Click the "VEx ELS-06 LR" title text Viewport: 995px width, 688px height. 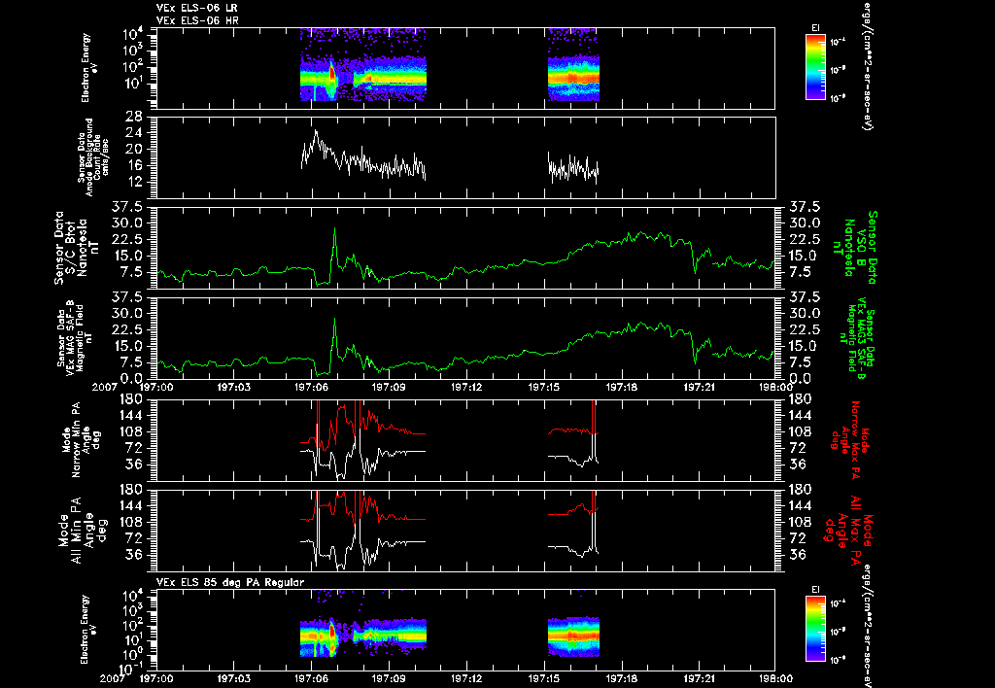[196, 8]
